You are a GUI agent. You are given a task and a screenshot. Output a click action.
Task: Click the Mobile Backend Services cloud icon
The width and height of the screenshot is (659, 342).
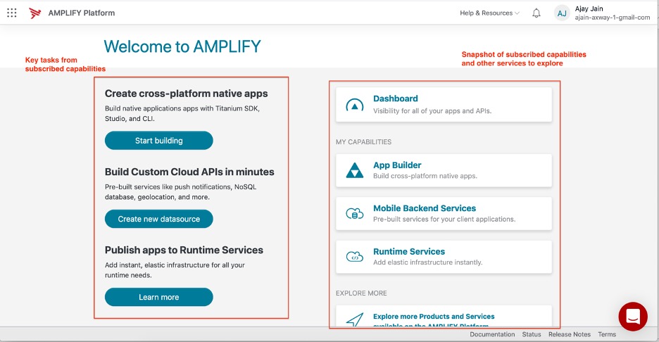[x=355, y=213]
